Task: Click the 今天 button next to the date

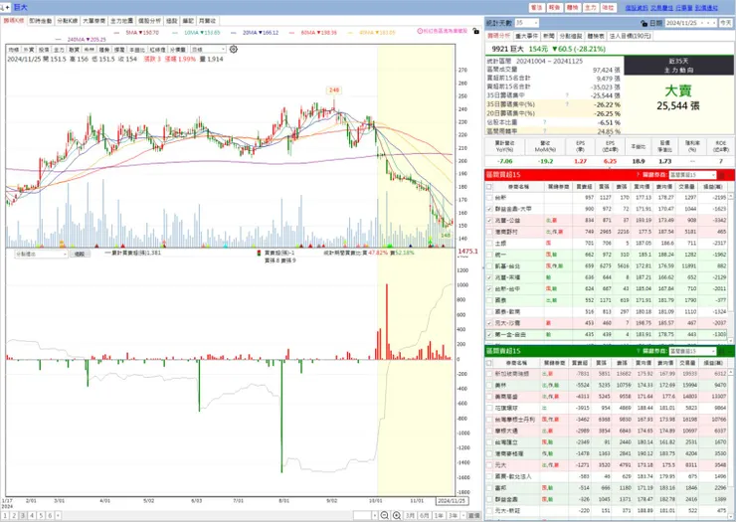Action: 726,23
